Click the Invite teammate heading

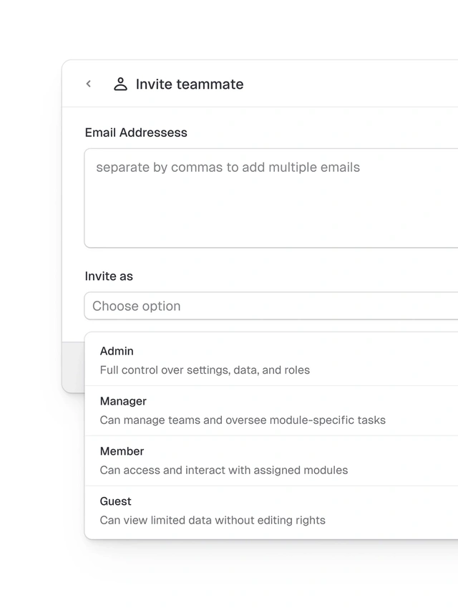190,84
